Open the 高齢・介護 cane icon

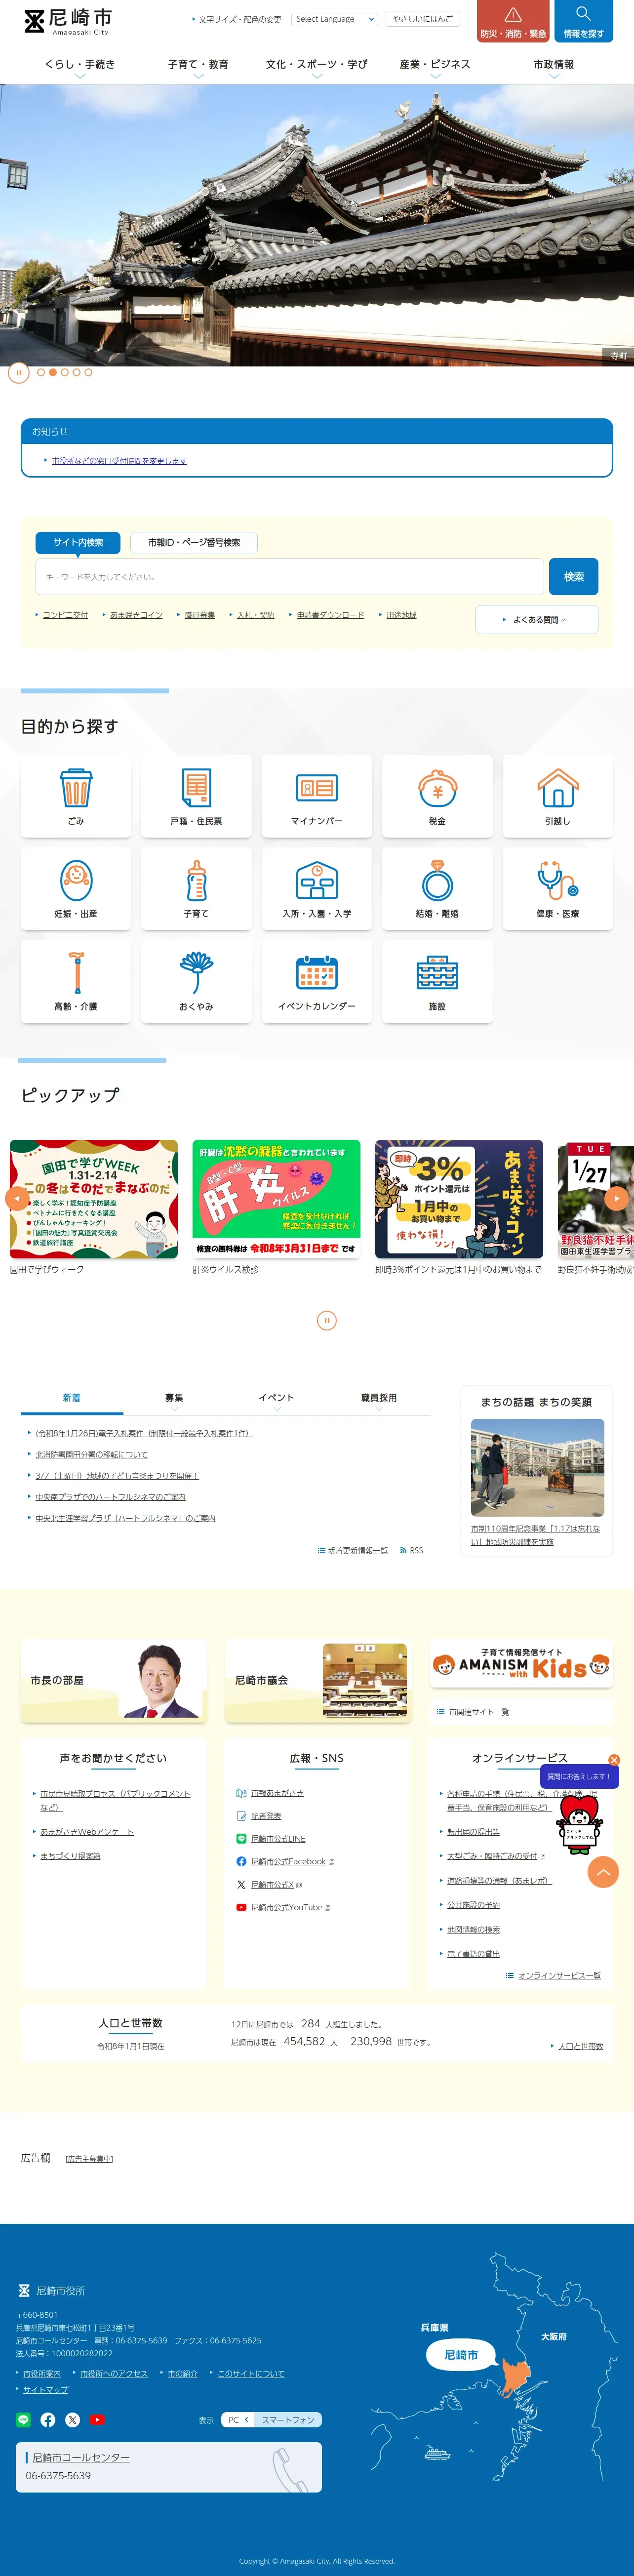[x=76, y=981]
